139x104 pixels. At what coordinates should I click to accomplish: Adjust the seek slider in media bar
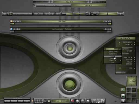pyautogui.click(x=67, y=14)
